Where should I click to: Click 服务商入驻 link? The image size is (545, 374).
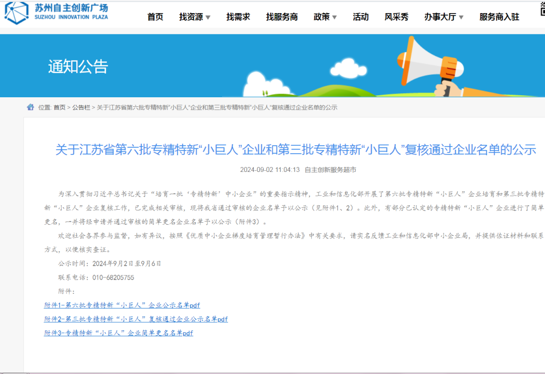[499, 17]
